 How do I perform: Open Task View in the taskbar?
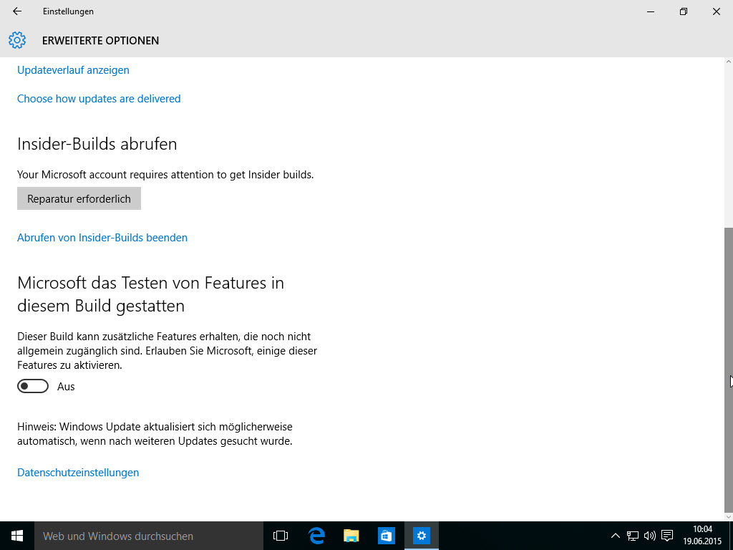click(281, 536)
